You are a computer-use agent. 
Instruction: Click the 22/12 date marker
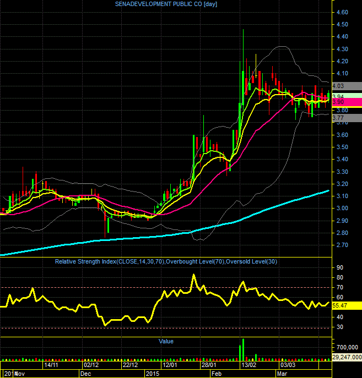[131, 365]
